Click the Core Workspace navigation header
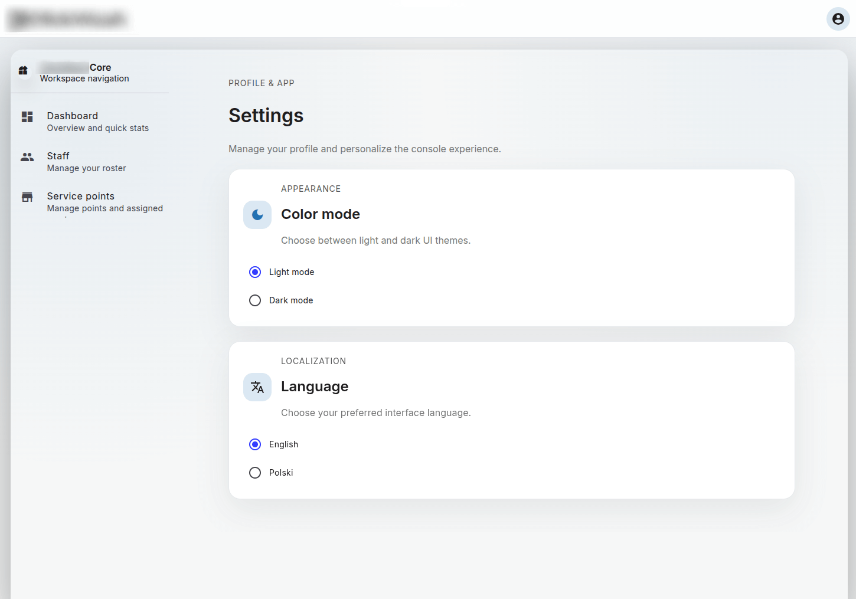This screenshot has width=856, height=599. (84, 73)
